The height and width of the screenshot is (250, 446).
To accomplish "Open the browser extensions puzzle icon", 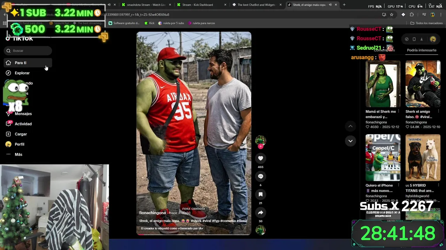I will pyautogui.click(x=412, y=15).
